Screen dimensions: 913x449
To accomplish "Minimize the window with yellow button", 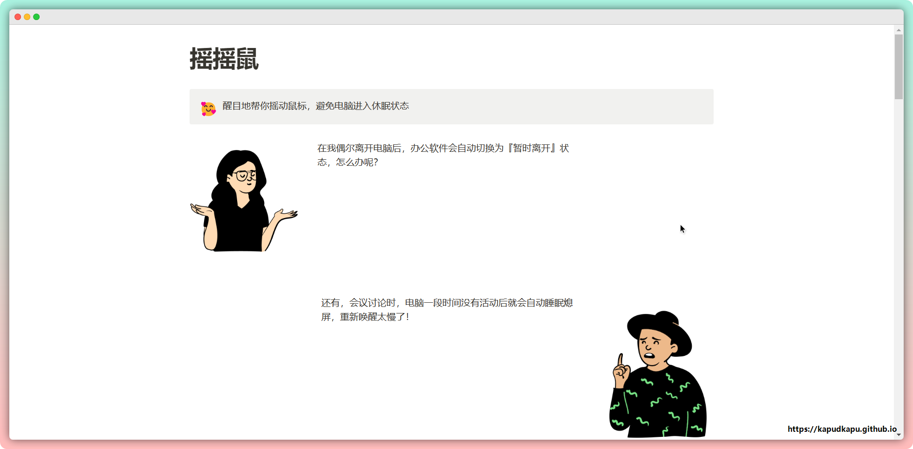I will [27, 17].
